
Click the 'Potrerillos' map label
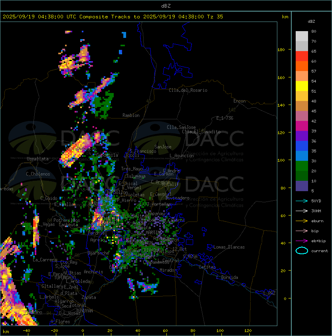67,220
